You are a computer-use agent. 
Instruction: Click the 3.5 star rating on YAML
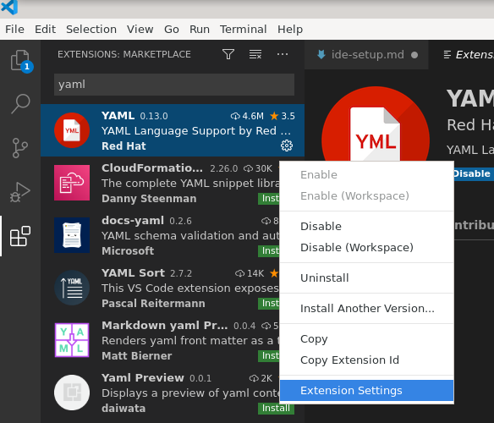[283, 116]
